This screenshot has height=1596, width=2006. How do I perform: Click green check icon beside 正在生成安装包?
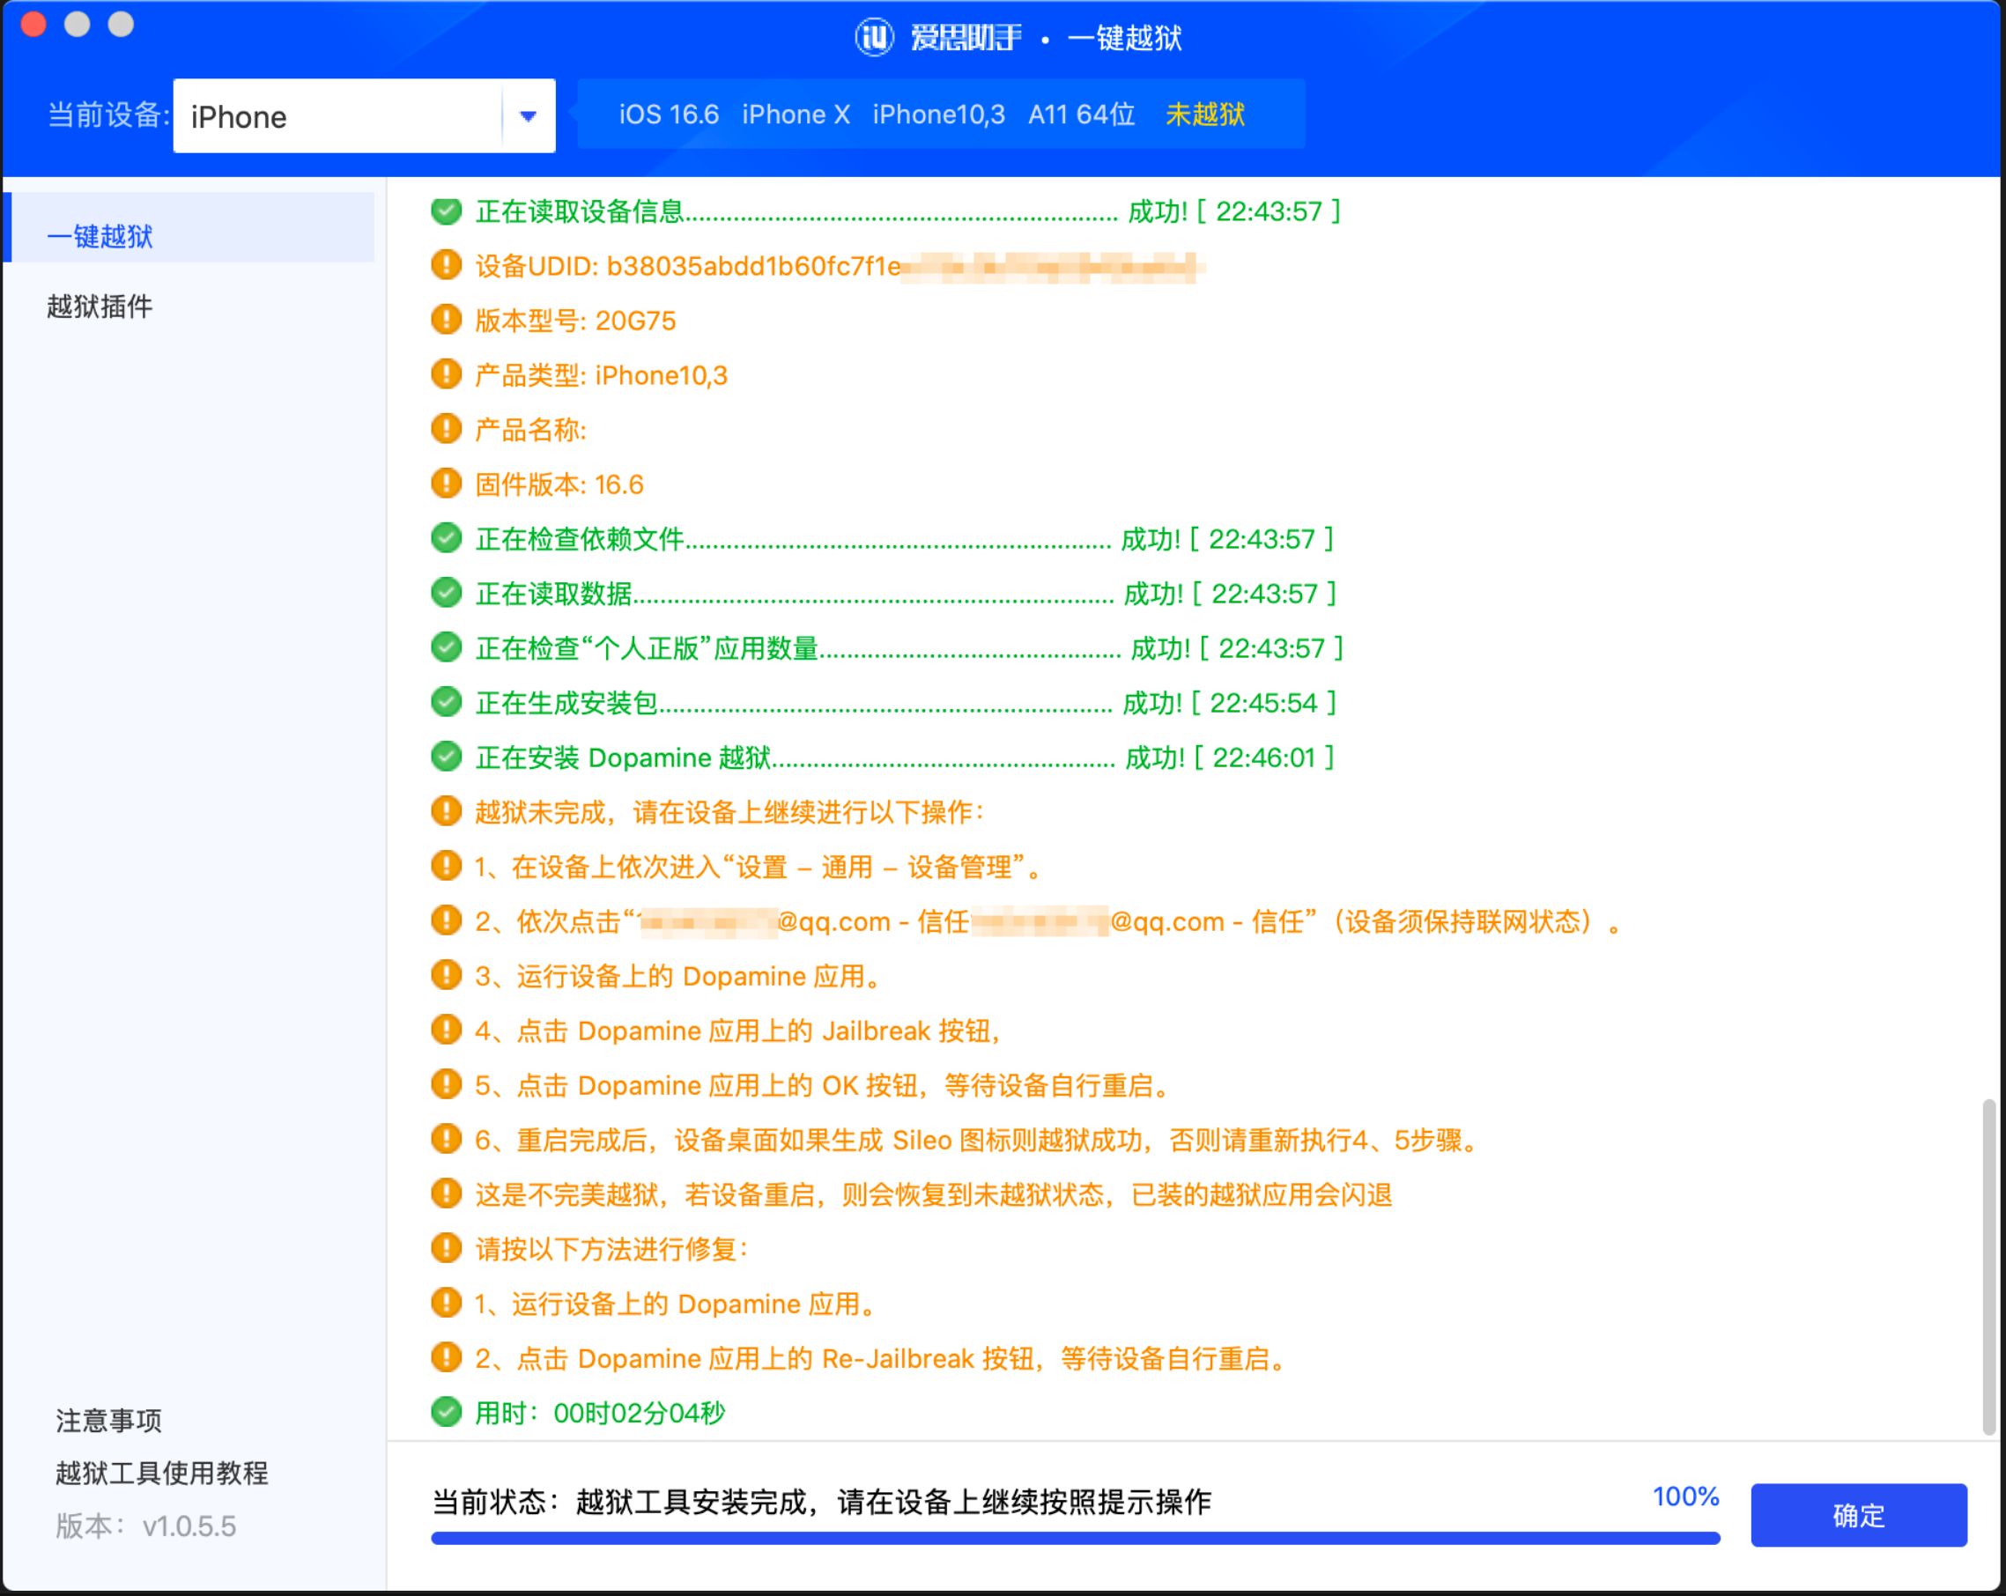click(x=447, y=703)
